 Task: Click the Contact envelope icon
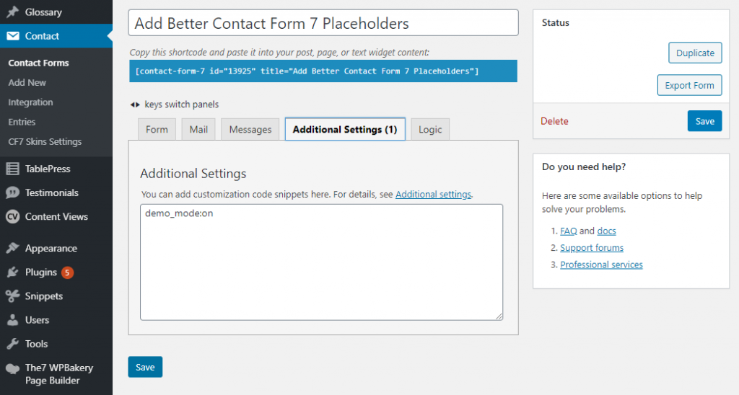pyautogui.click(x=12, y=36)
